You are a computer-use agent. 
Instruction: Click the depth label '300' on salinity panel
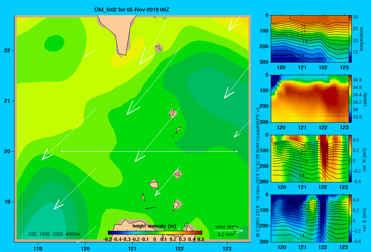(264, 122)
